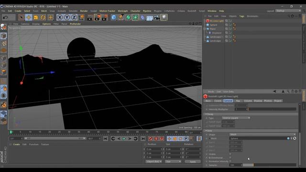Open viewport Options menu
Screen dimensions: 306x172
pos(46,24)
